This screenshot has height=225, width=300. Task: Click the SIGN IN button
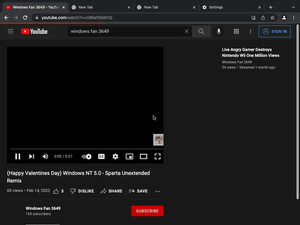point(275,31)
